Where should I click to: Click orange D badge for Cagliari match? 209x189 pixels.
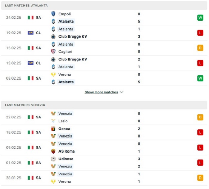[200, 48]
